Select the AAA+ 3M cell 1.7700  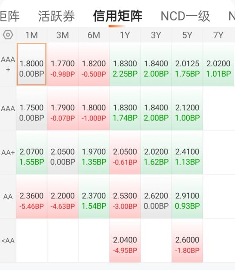click(x=63, y=64)
